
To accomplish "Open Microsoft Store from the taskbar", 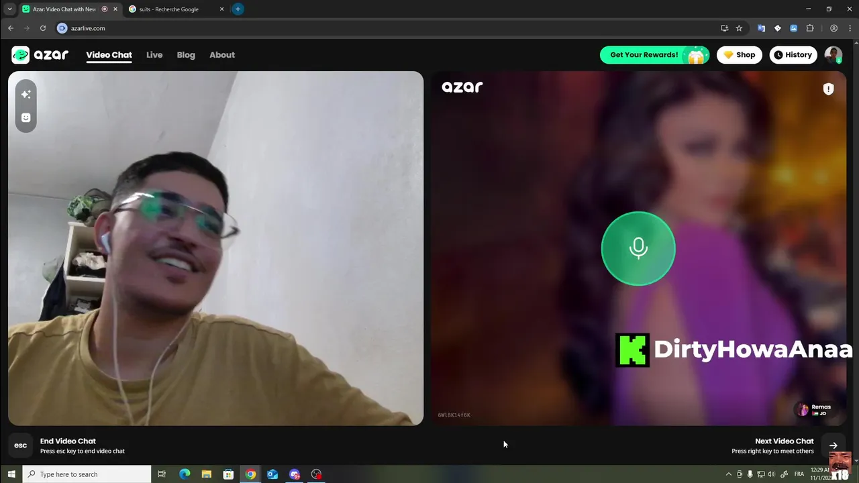I will pos(228,474).
